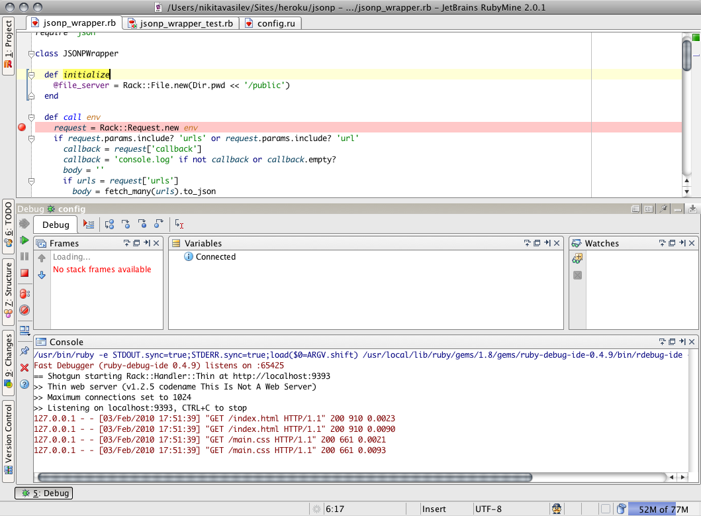
Task: Click the Show Execution Point icon
Action: [89, 224]
